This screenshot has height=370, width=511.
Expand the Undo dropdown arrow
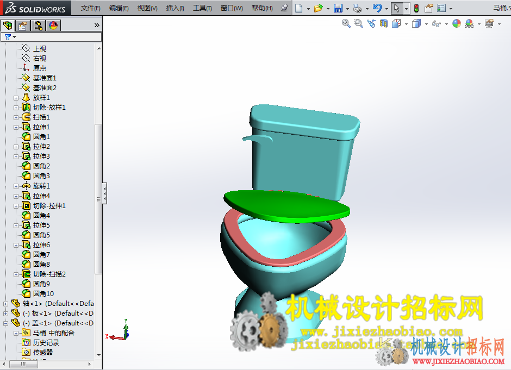pos(387,9)
